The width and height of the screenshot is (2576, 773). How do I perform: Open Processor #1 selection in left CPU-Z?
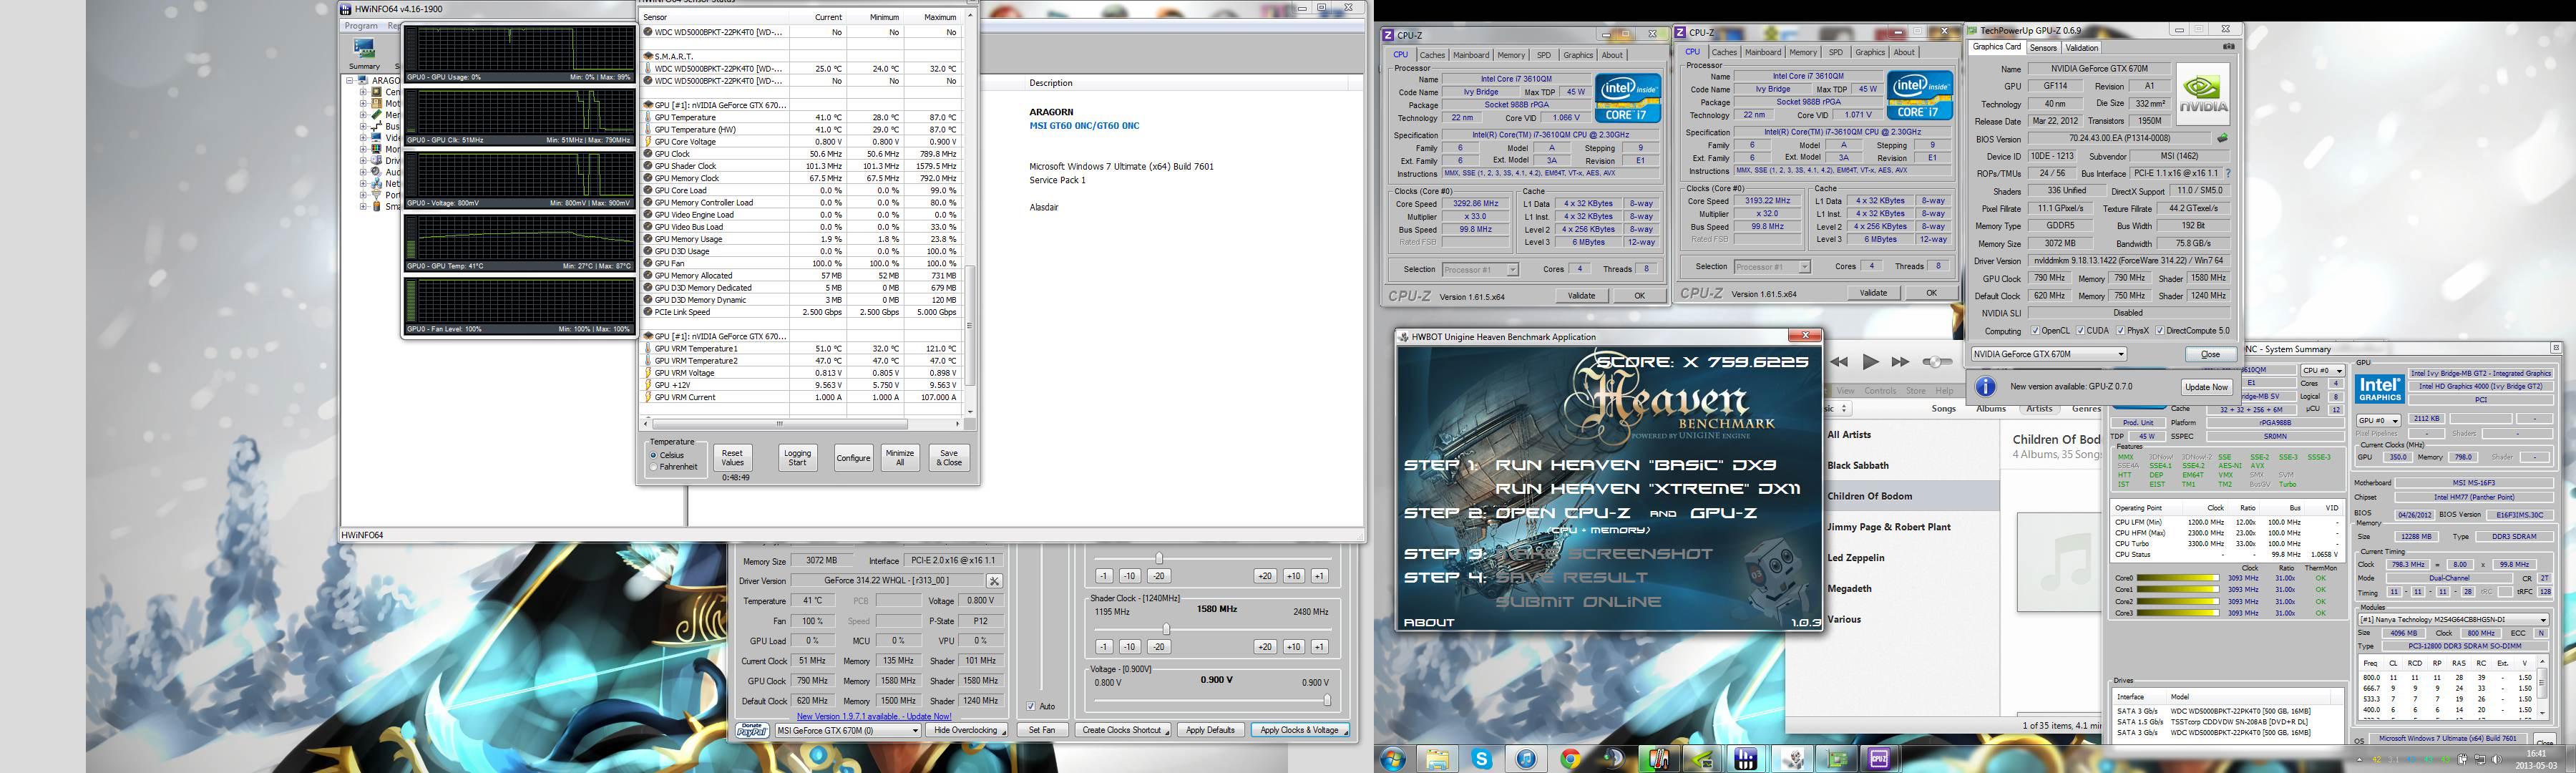tap(1480, 269)
